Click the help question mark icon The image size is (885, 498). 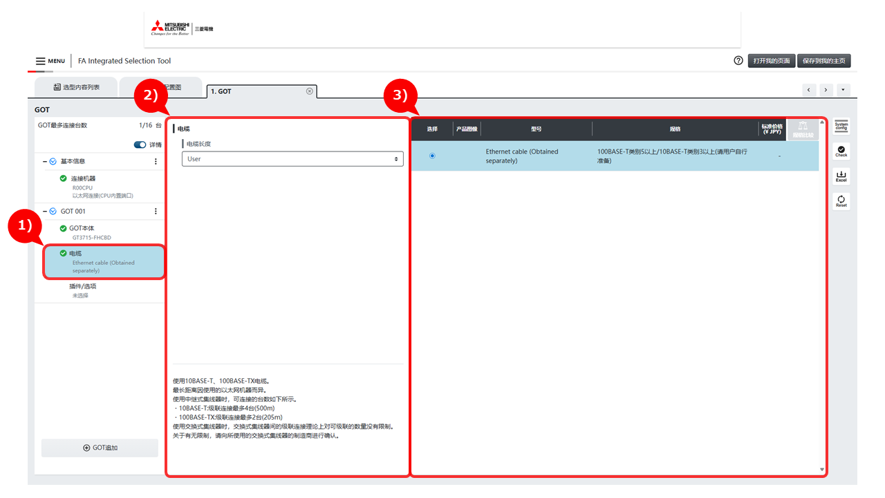(x=738, y=61)
